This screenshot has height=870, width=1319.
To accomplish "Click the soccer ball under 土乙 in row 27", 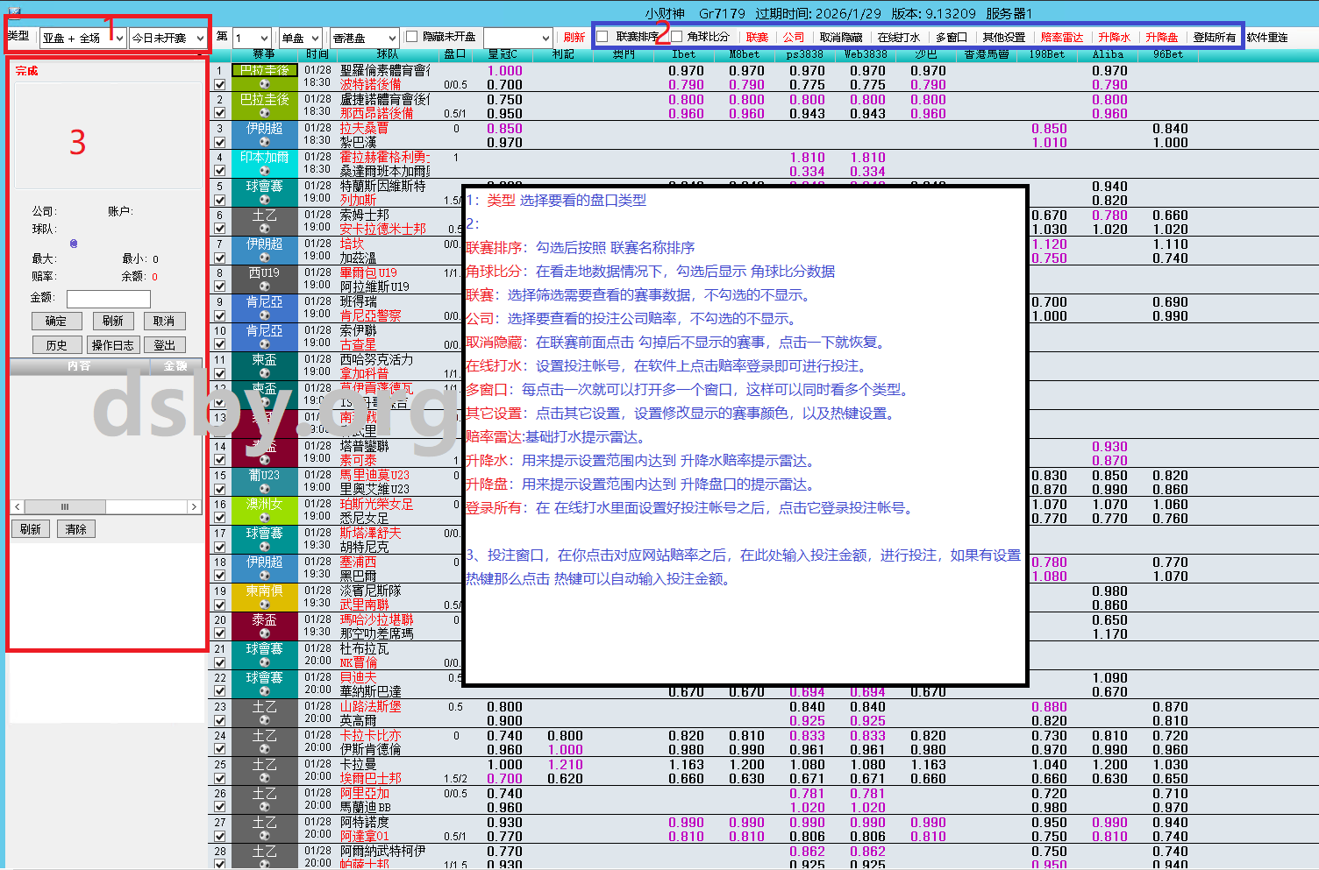I will coord(265,836).
